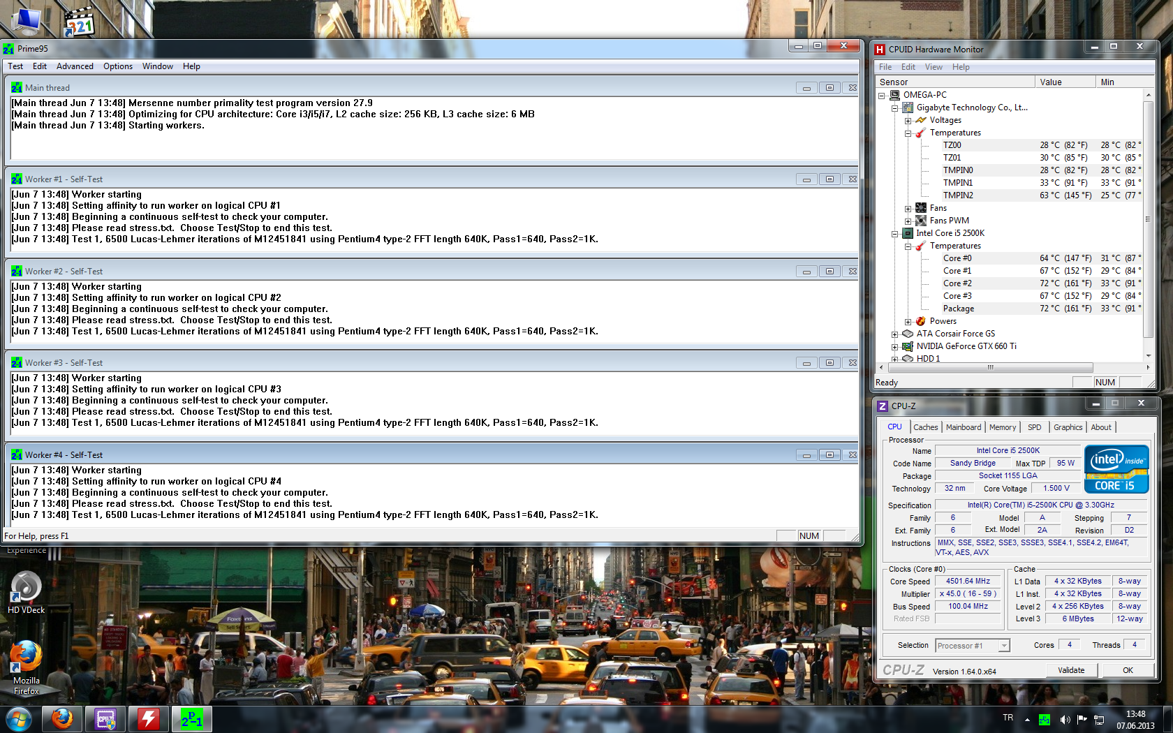
Task: Select NVIDIA GeForce GTX 660 Ti node
Action: [x=966, y=346]
